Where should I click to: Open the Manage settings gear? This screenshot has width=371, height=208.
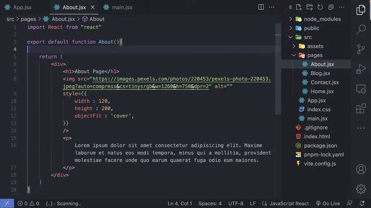click(361, 189)
